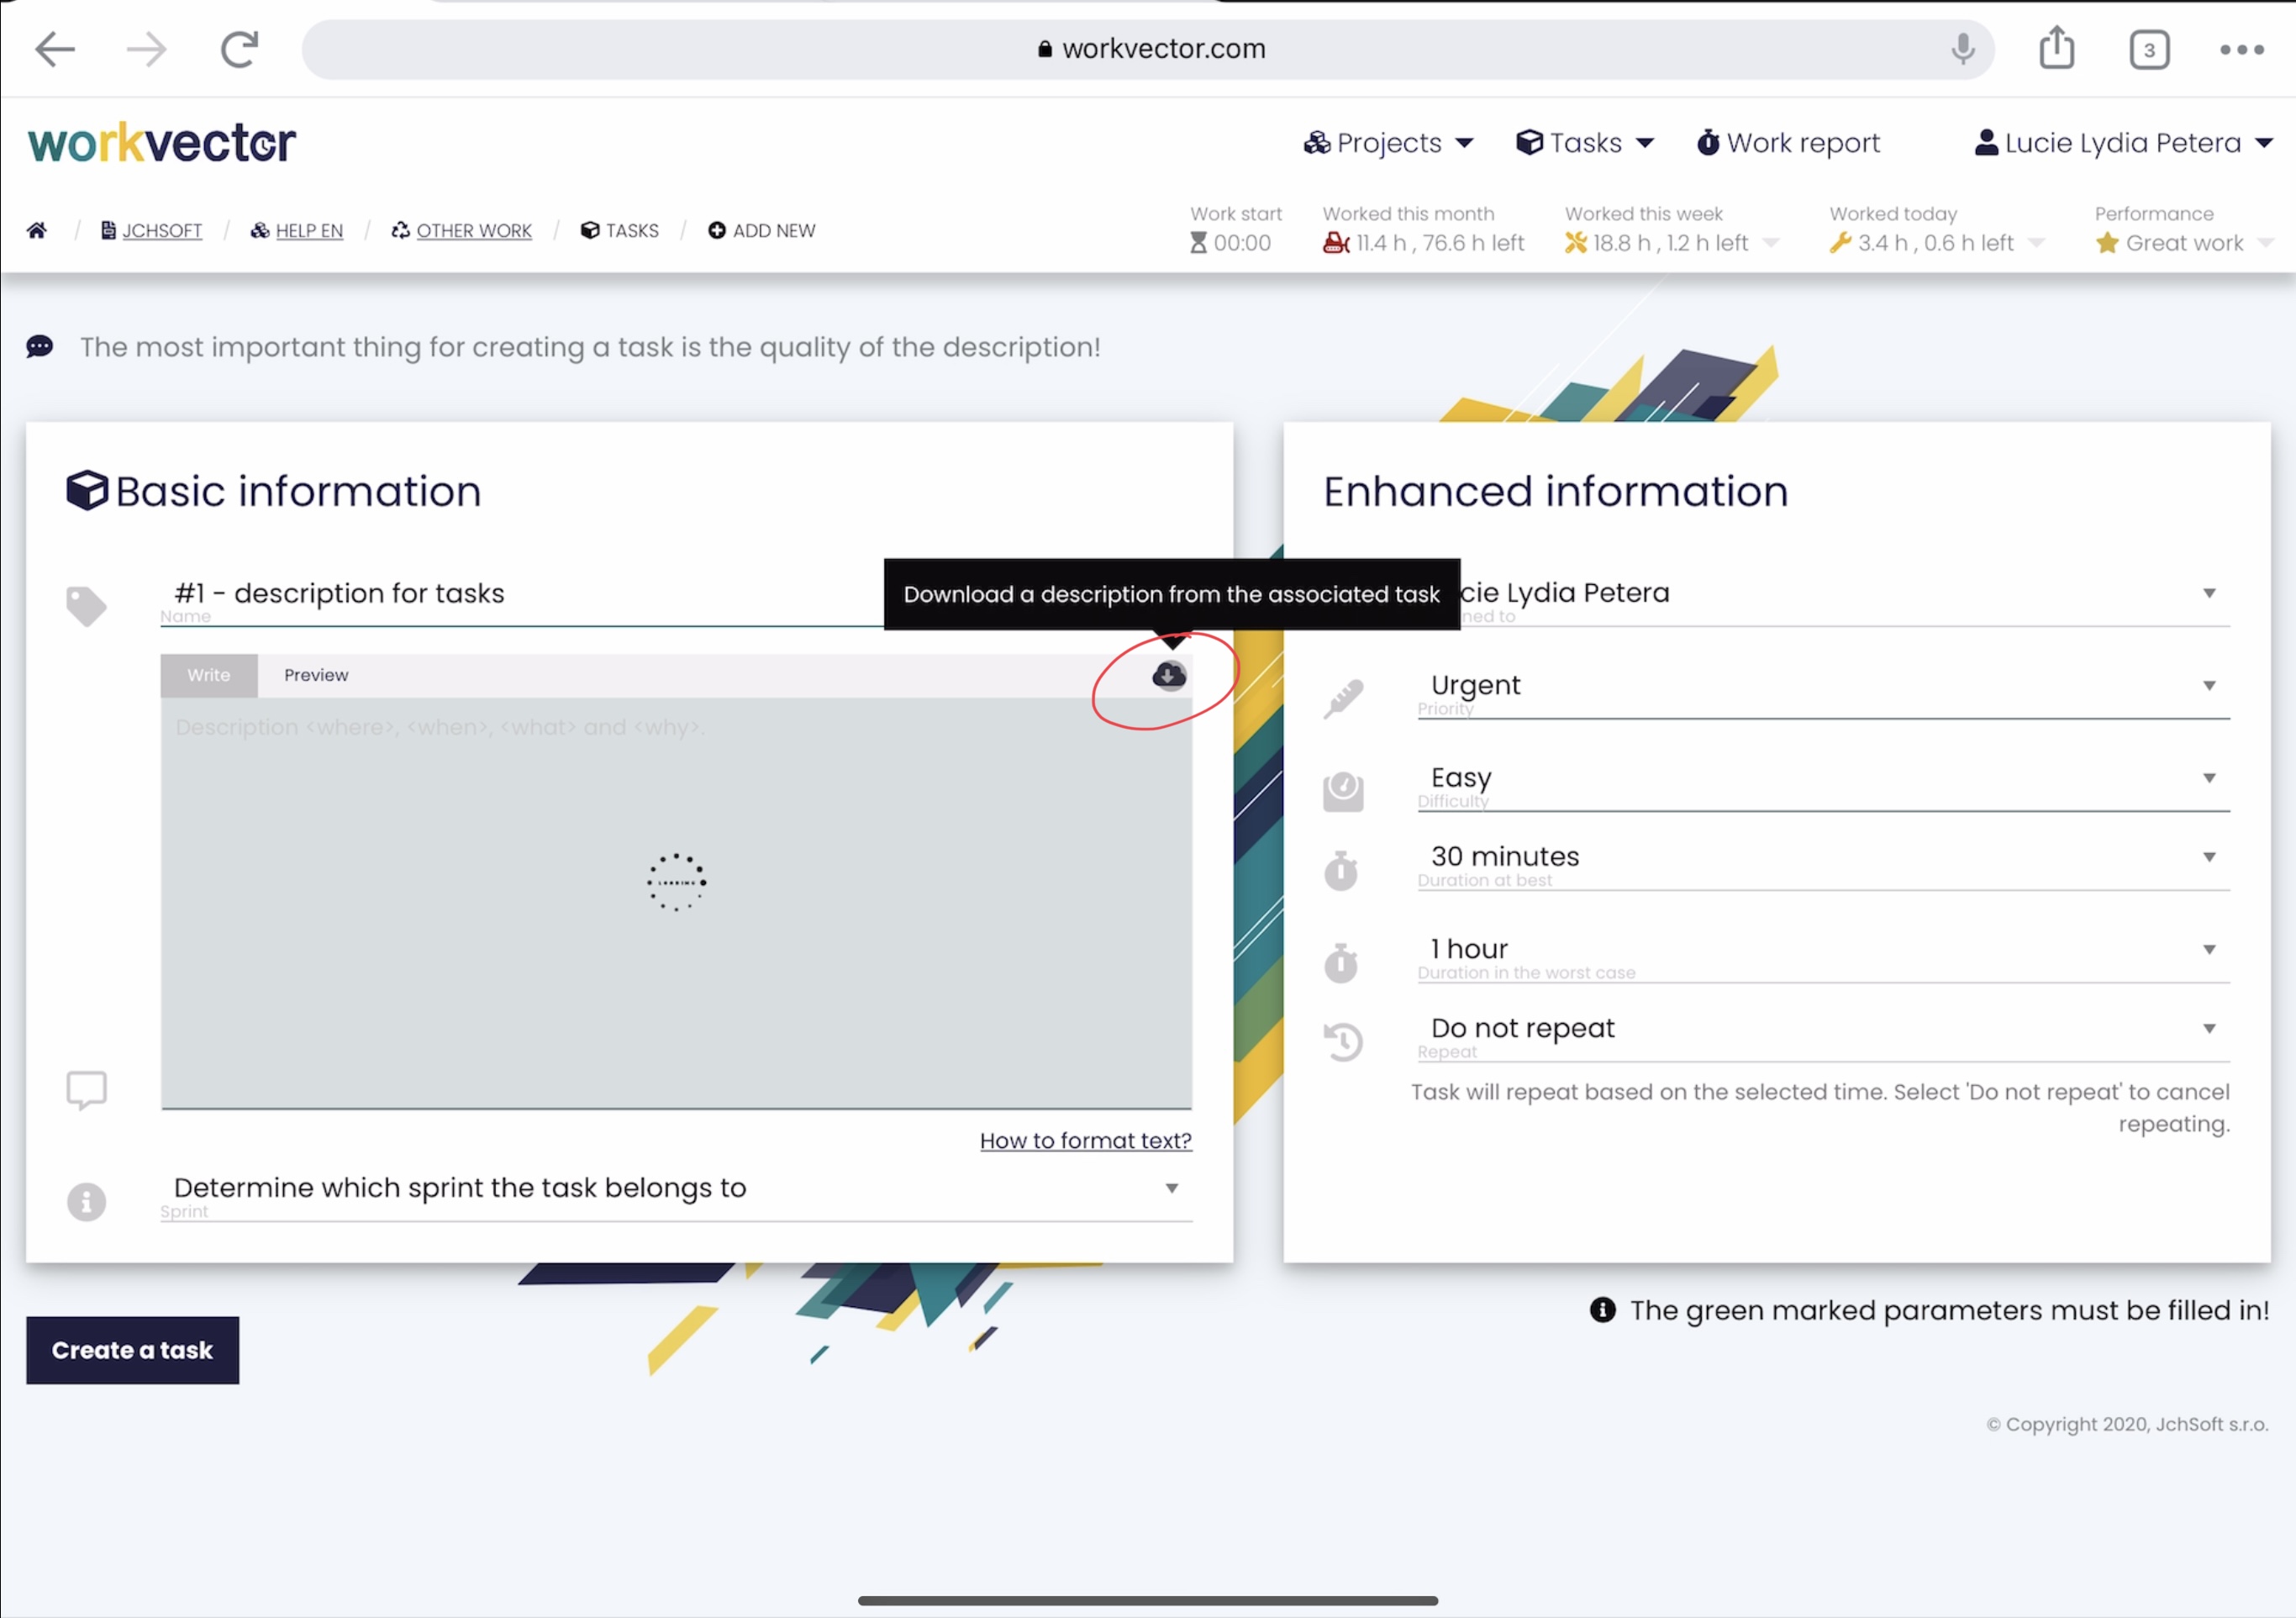
Task: Tap the browser share icon
Action: pos(2056,48)
